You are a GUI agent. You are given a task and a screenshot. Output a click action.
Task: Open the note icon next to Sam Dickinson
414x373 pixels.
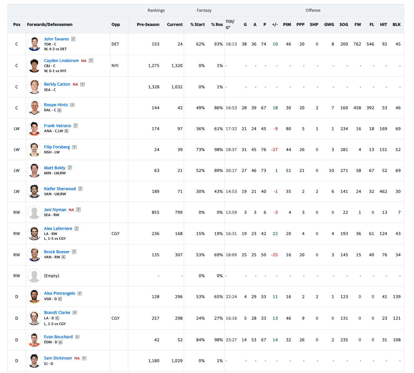coord(84,358)
